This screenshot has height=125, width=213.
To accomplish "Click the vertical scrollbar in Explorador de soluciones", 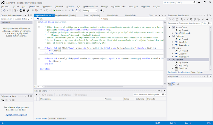I will point(211,48).
